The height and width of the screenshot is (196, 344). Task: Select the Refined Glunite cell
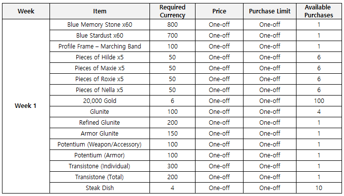tap(99, 122)
